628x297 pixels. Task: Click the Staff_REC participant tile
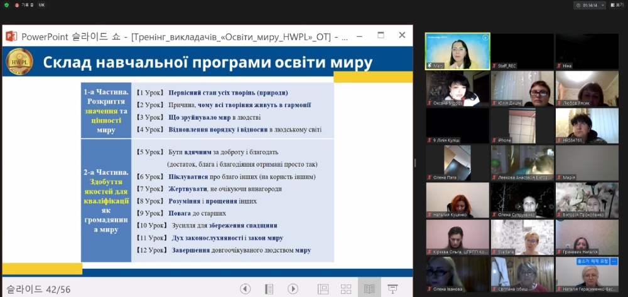tap(521, 51)
